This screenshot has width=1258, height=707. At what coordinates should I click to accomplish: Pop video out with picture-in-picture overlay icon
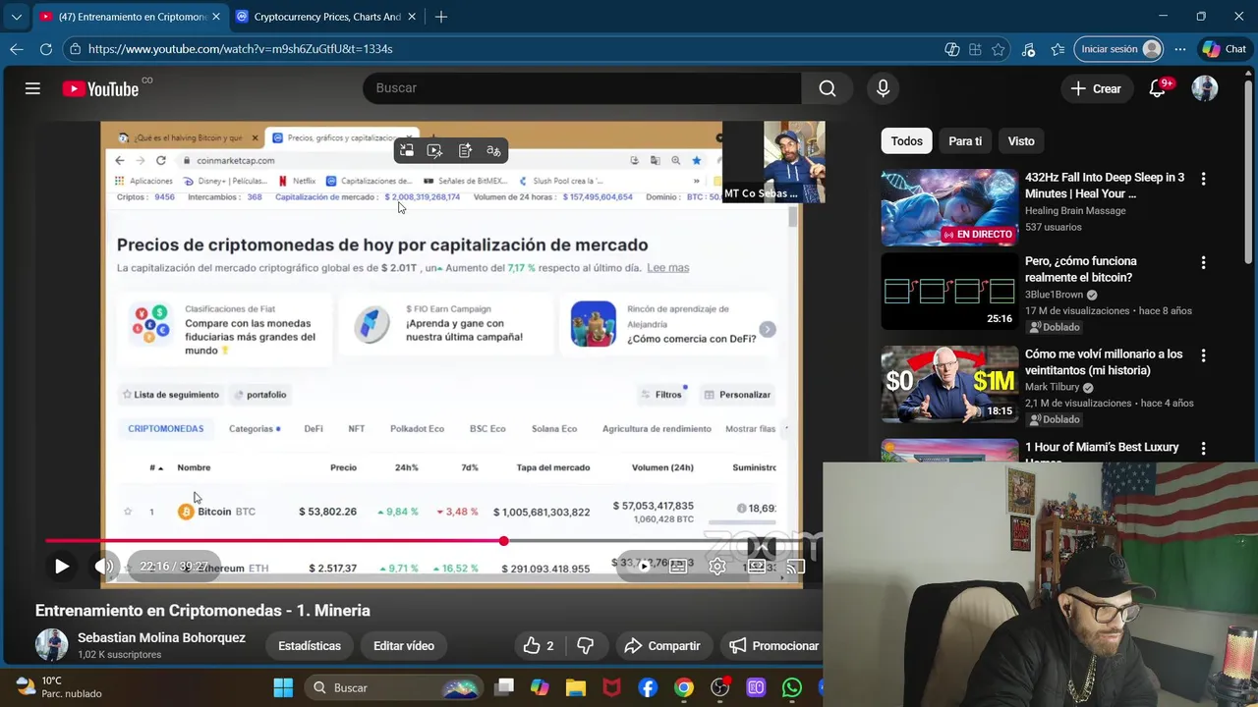coord(406,150)
